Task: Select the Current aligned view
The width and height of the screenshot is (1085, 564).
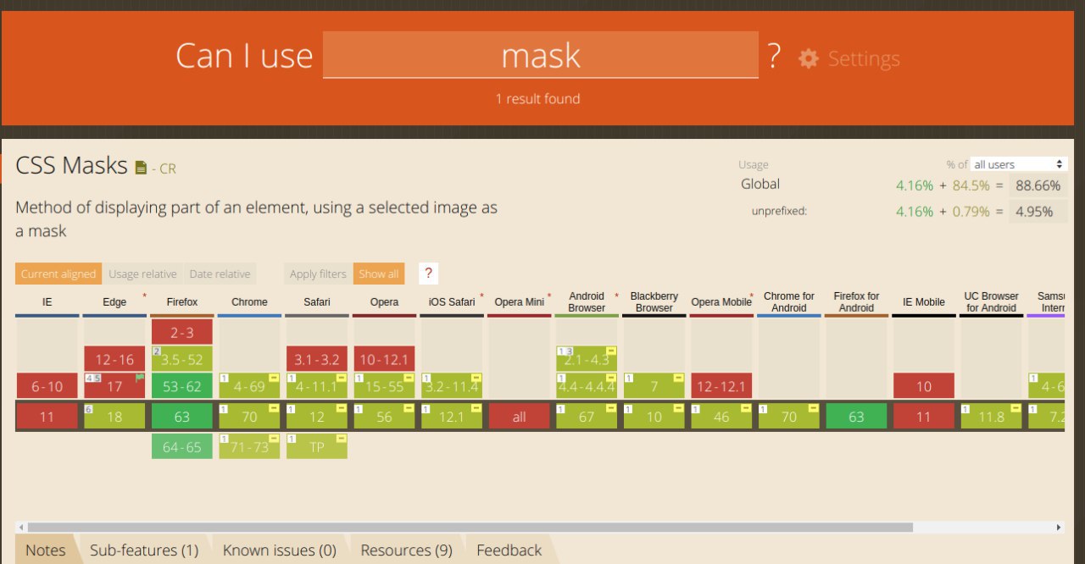Action: point(58,274)
